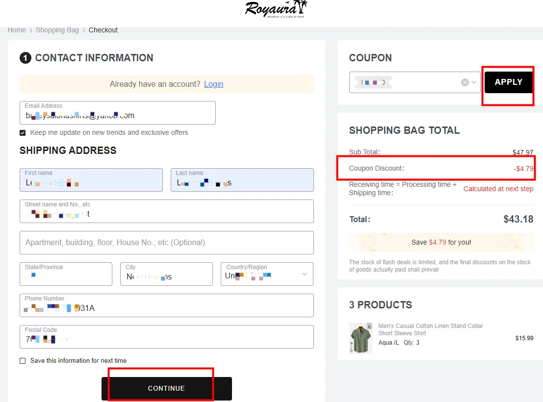This screenshot has height=402, width=543.
Task: Expand the coupon dropdown arrow
Action: pyautogui.click(x=474, y=82)
